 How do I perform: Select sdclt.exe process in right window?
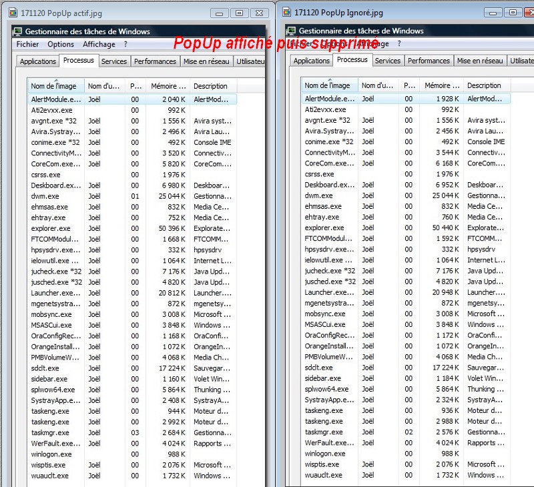pos(406,368)
